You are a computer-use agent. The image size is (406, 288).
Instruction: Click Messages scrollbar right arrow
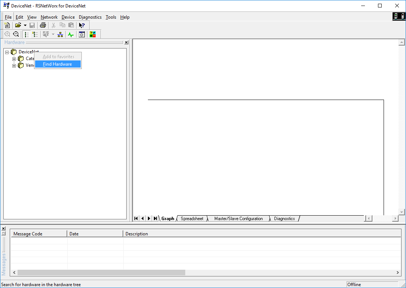point(398,272)
